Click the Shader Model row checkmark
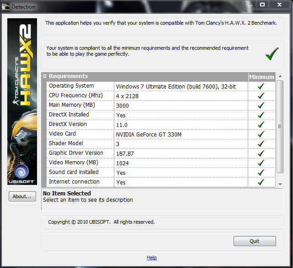Viewport: 293px width, 268px height. click(261, 144)
